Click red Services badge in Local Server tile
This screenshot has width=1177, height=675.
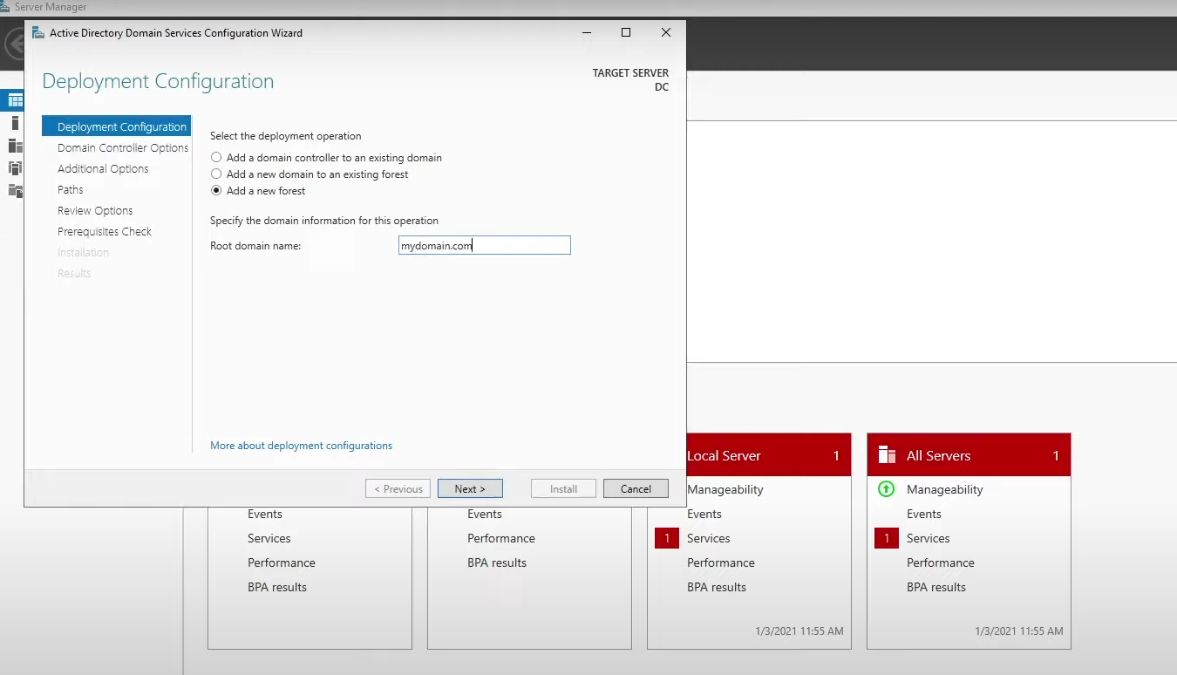667,538
